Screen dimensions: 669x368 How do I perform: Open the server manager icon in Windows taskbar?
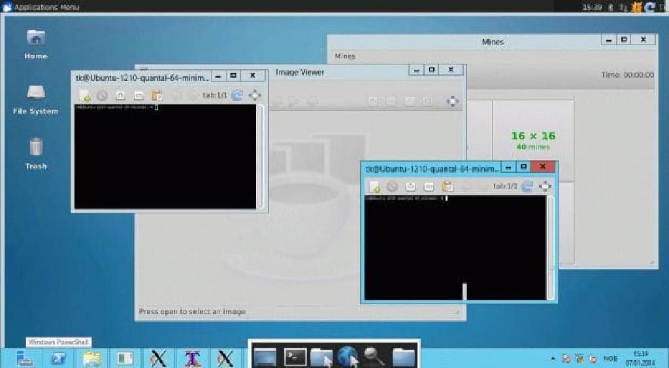coord(24,359)
